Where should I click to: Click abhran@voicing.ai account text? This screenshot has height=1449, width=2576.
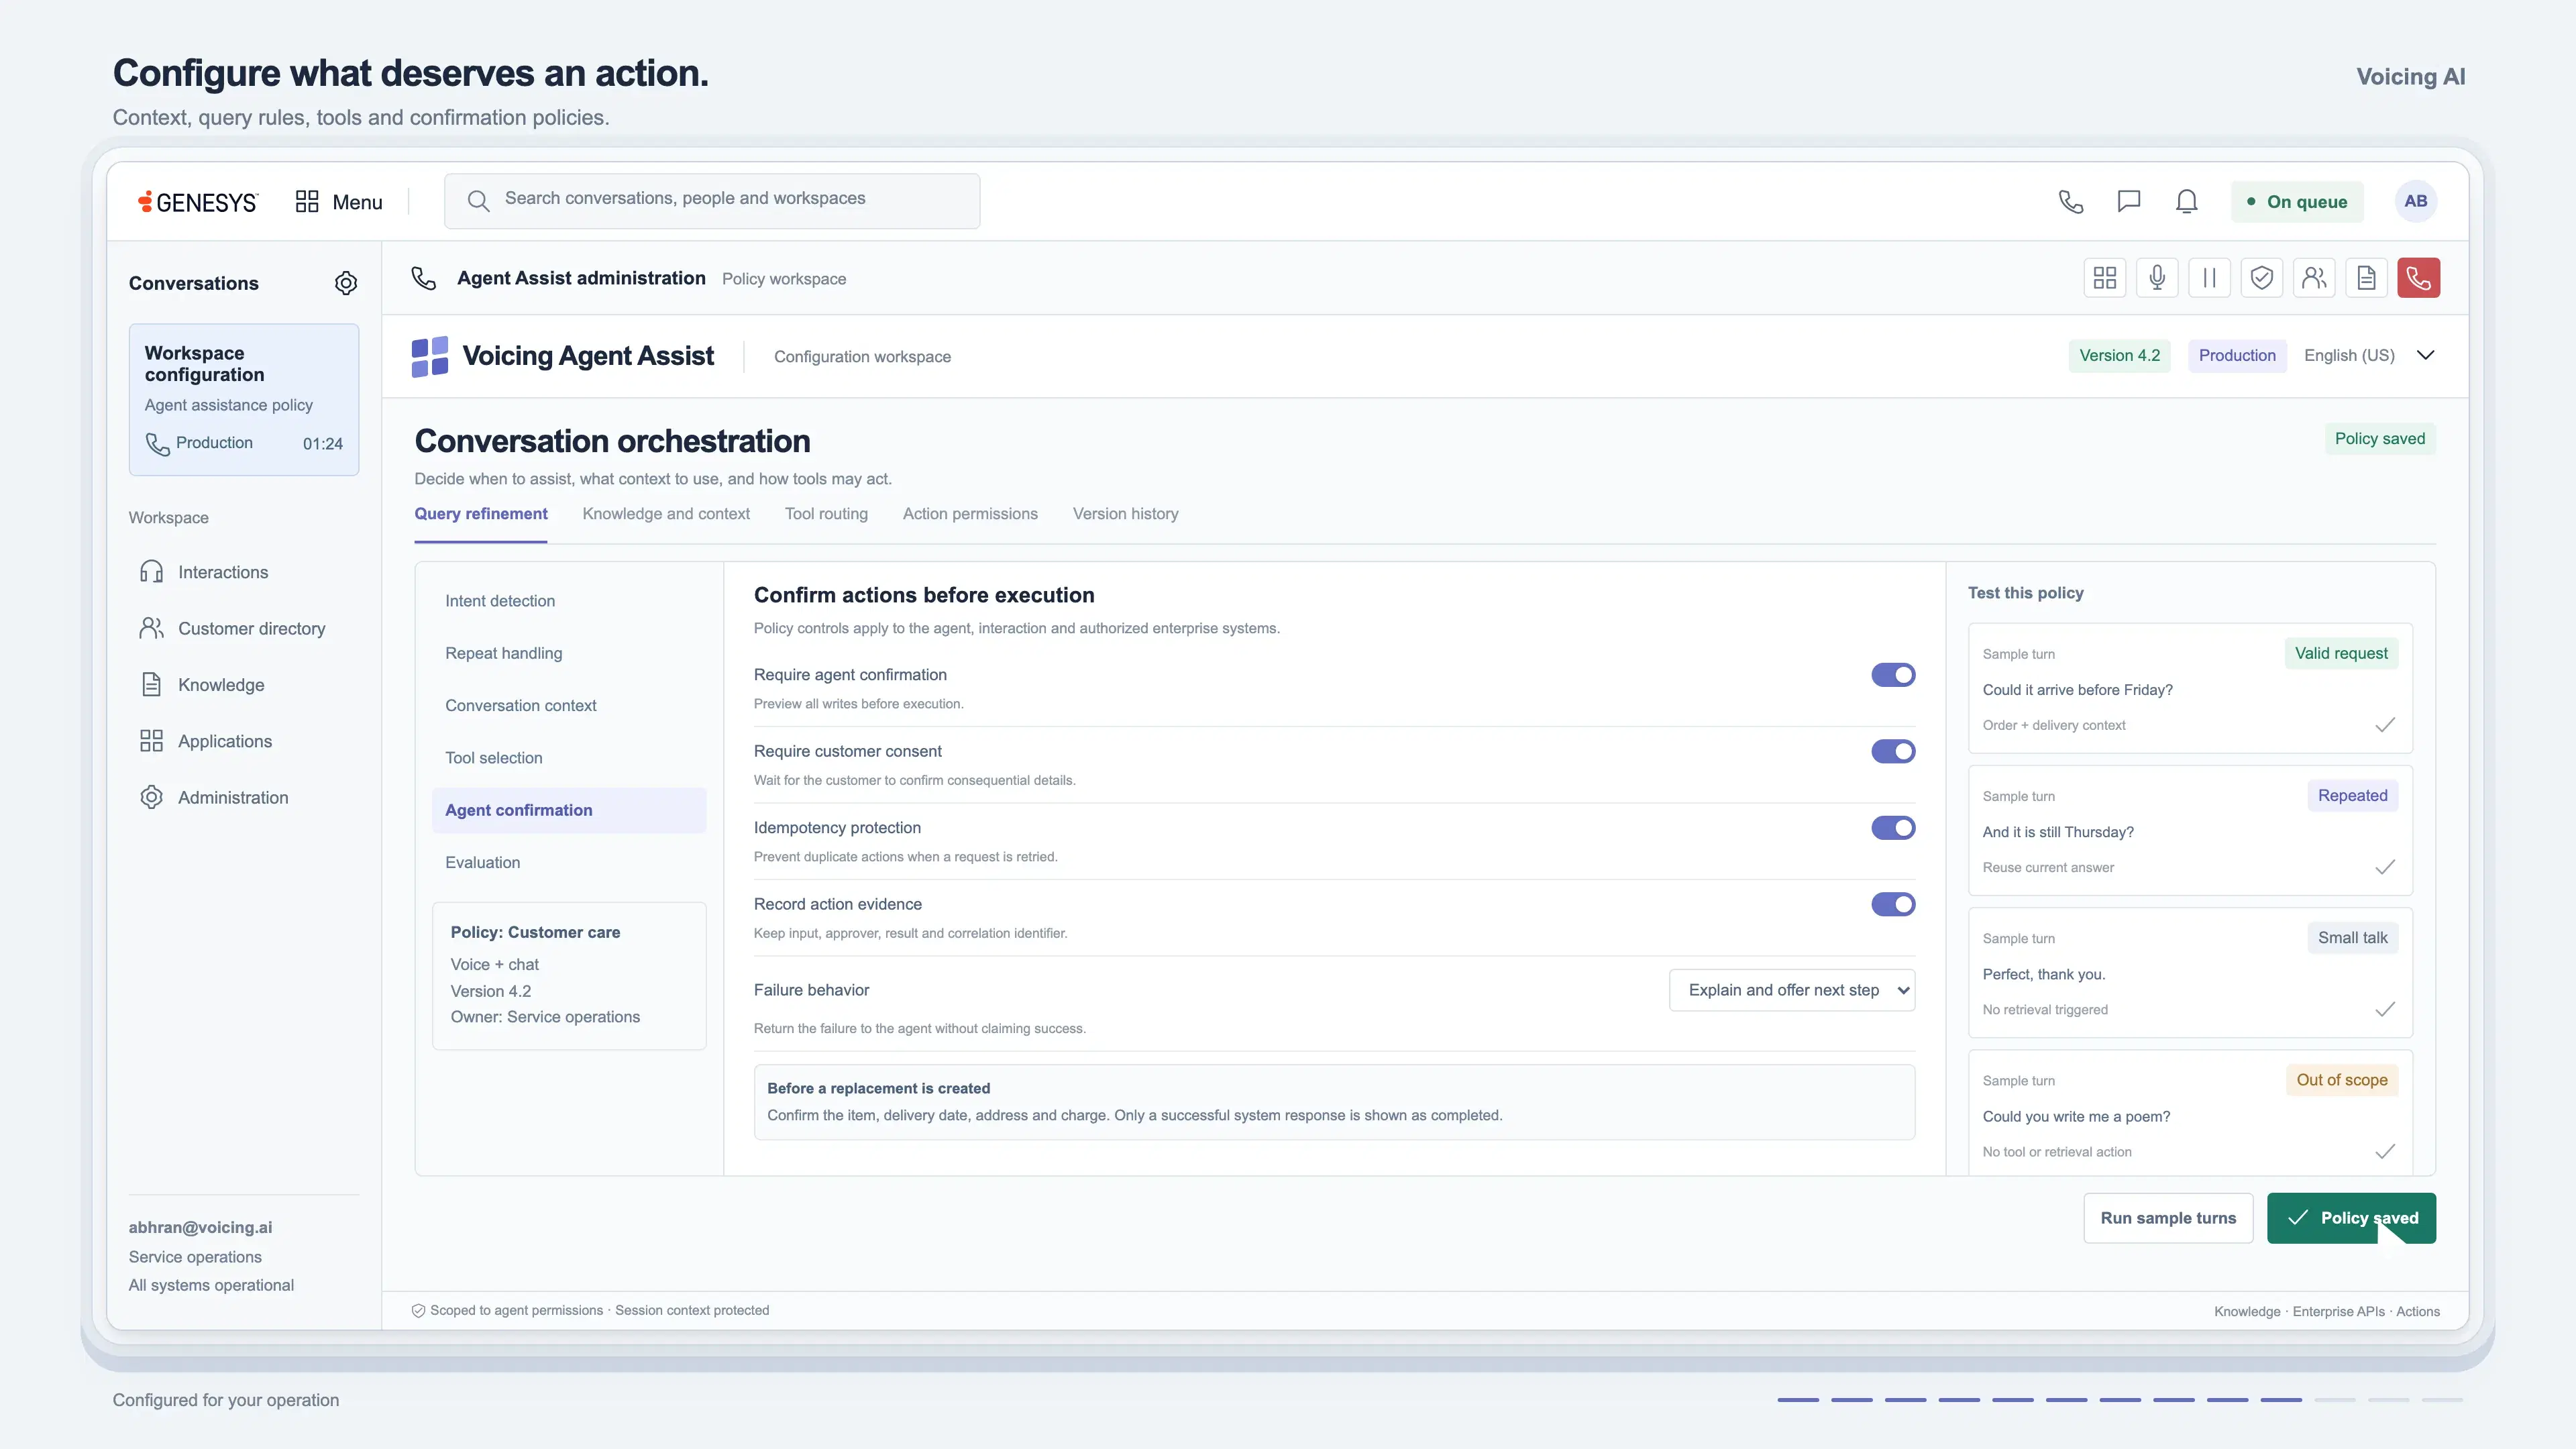200,1227
